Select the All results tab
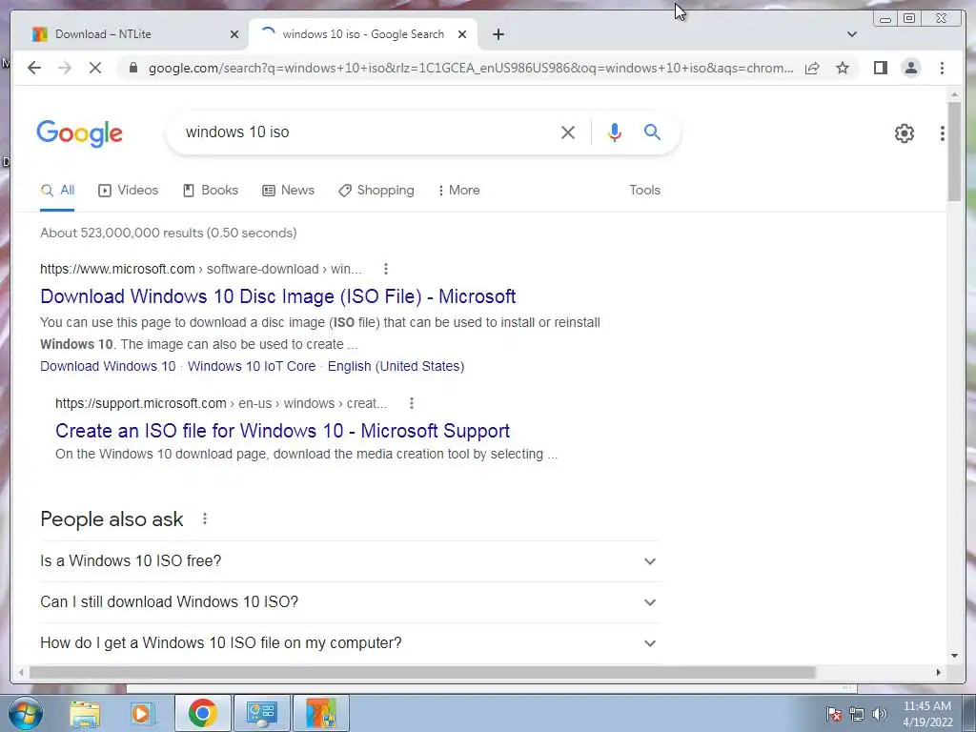The image size is (976, 732). click(x=57, y=191)
